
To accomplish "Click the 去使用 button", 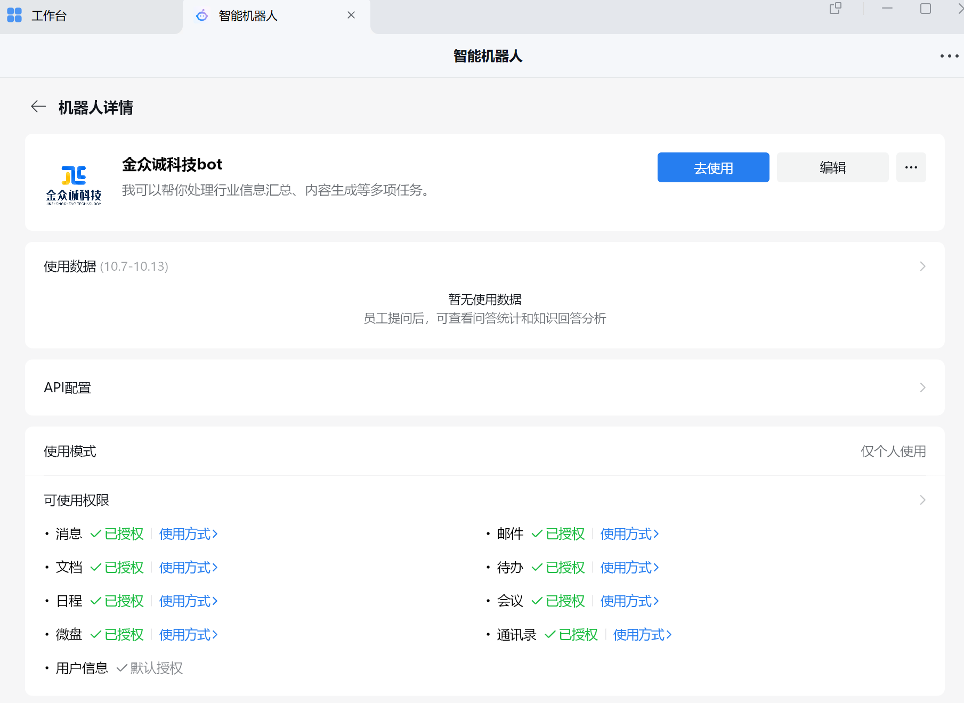I will (x=713, y=167).
